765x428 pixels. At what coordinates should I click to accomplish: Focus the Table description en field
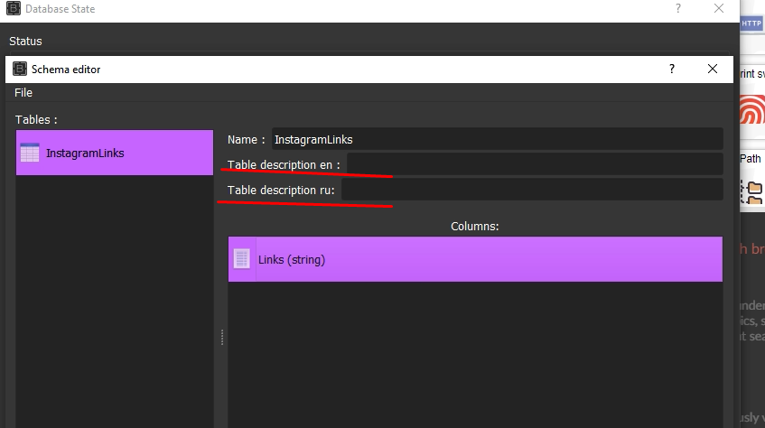[534, 164]
